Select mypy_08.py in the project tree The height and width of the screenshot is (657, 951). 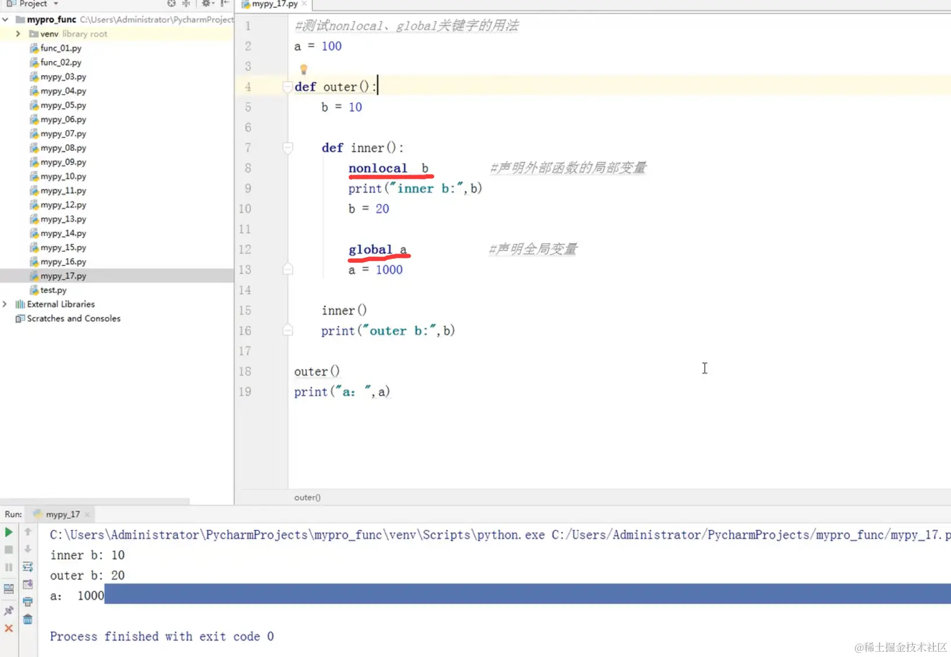tap(63, 148)
